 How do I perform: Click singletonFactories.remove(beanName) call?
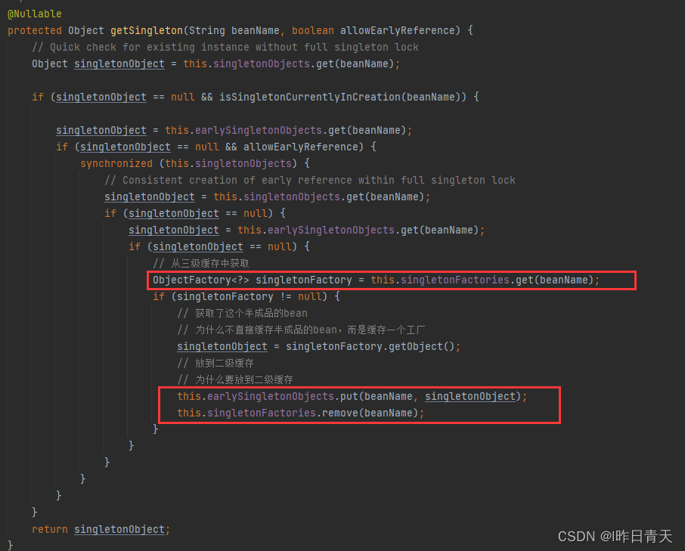301,413
